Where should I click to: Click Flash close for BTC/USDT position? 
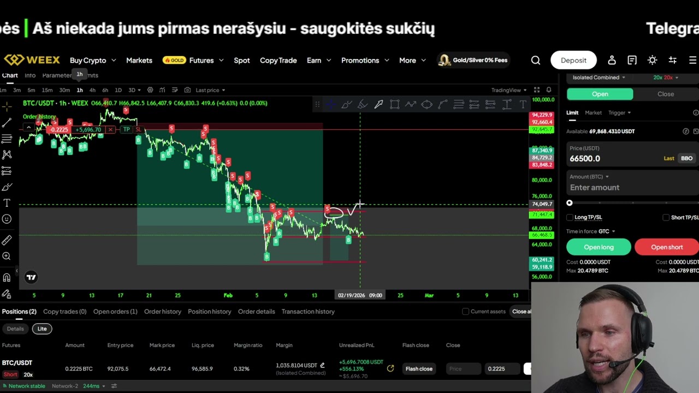(419, 368)
